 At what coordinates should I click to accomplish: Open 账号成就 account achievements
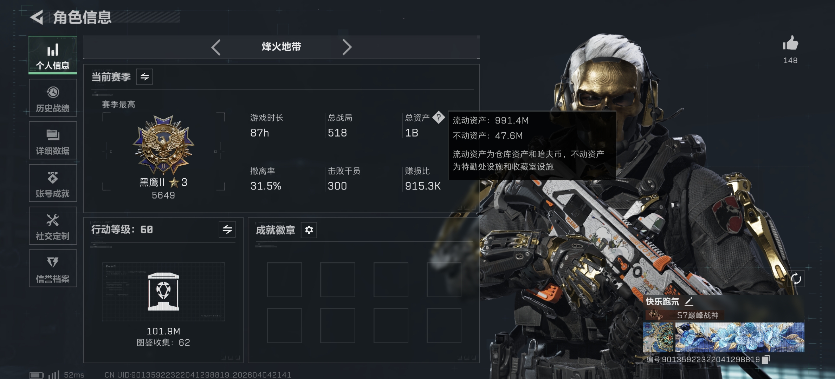point(53,183)
